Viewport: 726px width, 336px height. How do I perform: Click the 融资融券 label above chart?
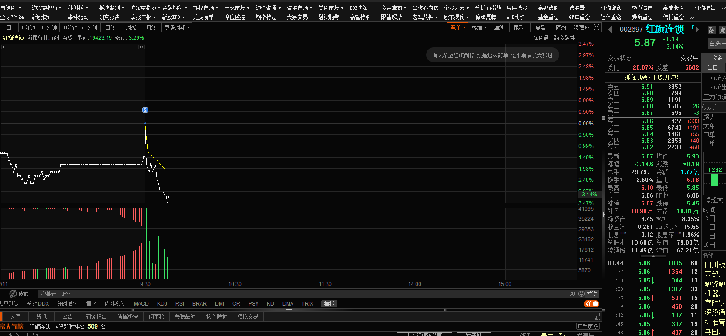(564, 38)
